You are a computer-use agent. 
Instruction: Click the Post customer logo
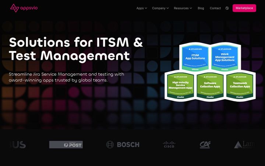click(66, 145)
